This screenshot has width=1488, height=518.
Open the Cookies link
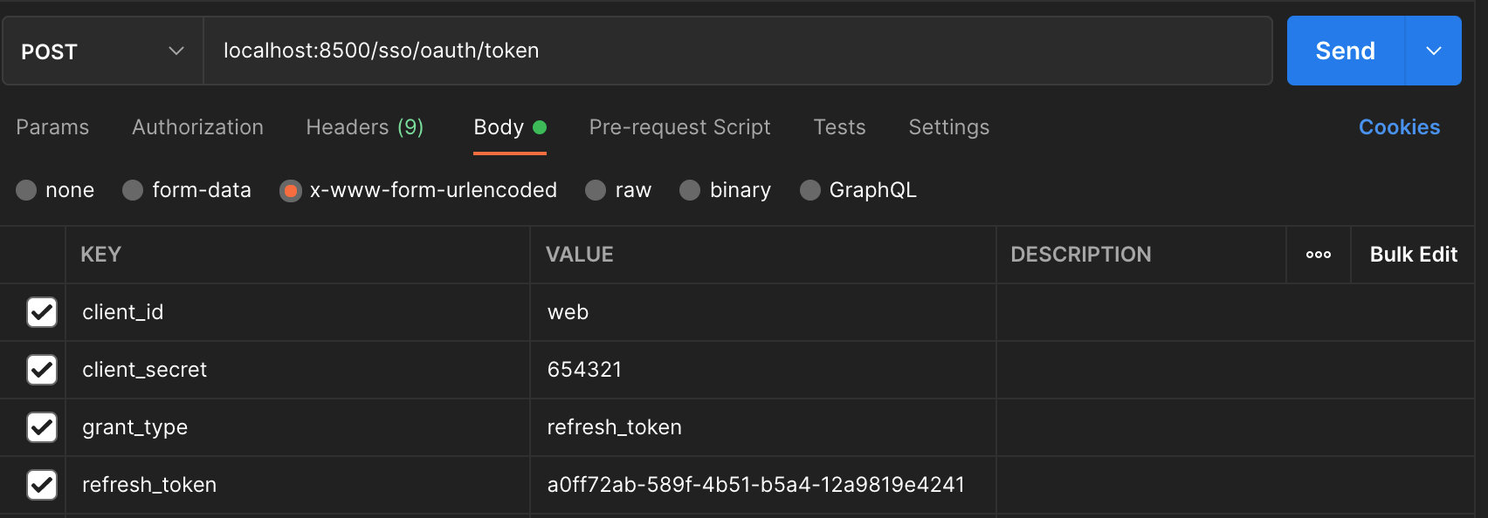click(x=1399, y=127)
